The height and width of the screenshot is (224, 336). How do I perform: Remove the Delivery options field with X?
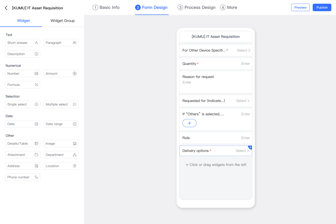pos(250,147)
